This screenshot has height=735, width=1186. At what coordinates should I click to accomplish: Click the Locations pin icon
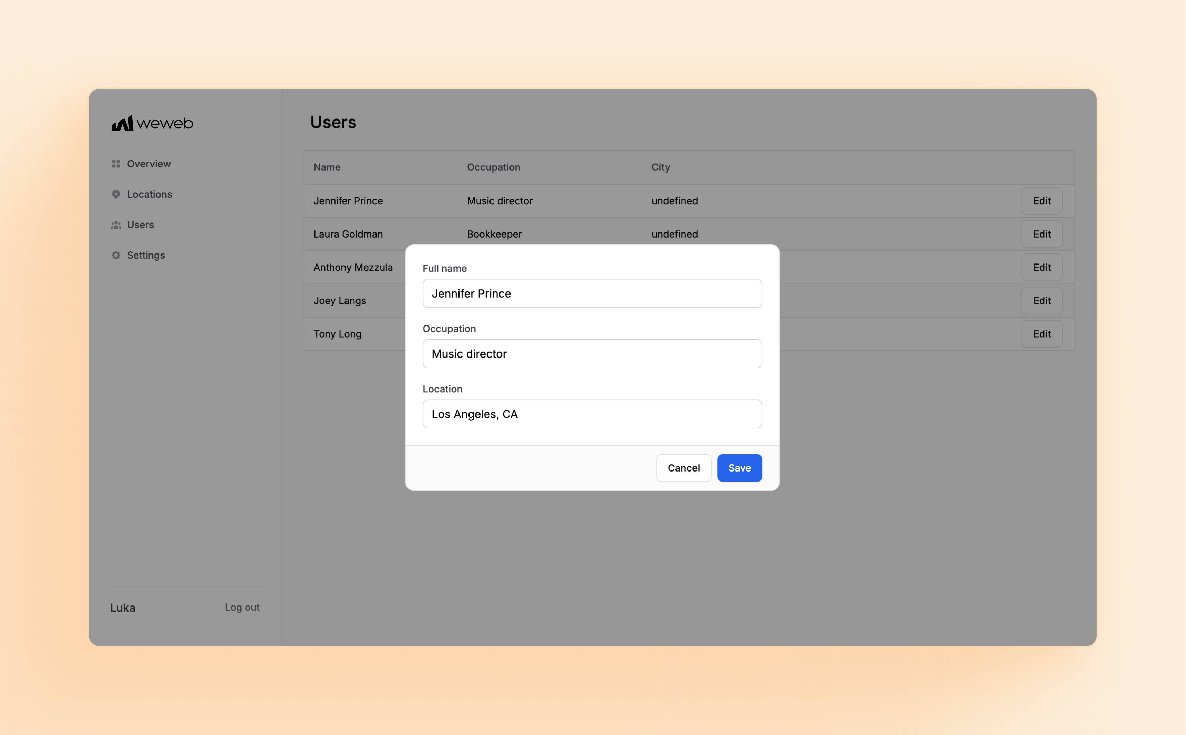point(116,195)
